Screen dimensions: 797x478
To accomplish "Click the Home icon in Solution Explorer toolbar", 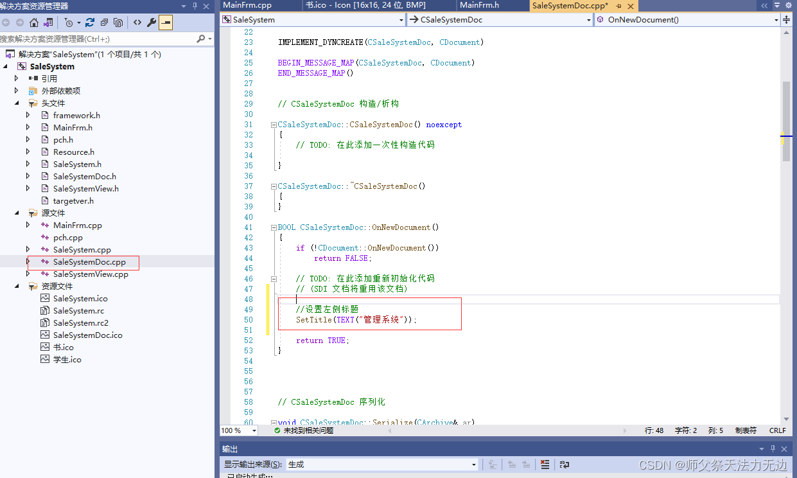I will pyautogui.click(x=34, y=22).
